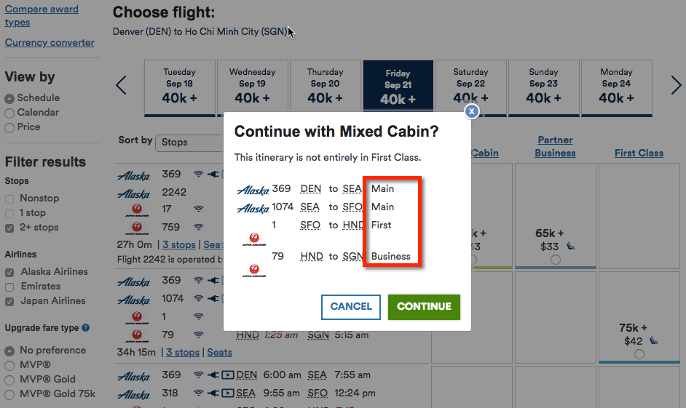
Task: Click Wi-Fi icon on flight 17 row
Action: point(199,209)
